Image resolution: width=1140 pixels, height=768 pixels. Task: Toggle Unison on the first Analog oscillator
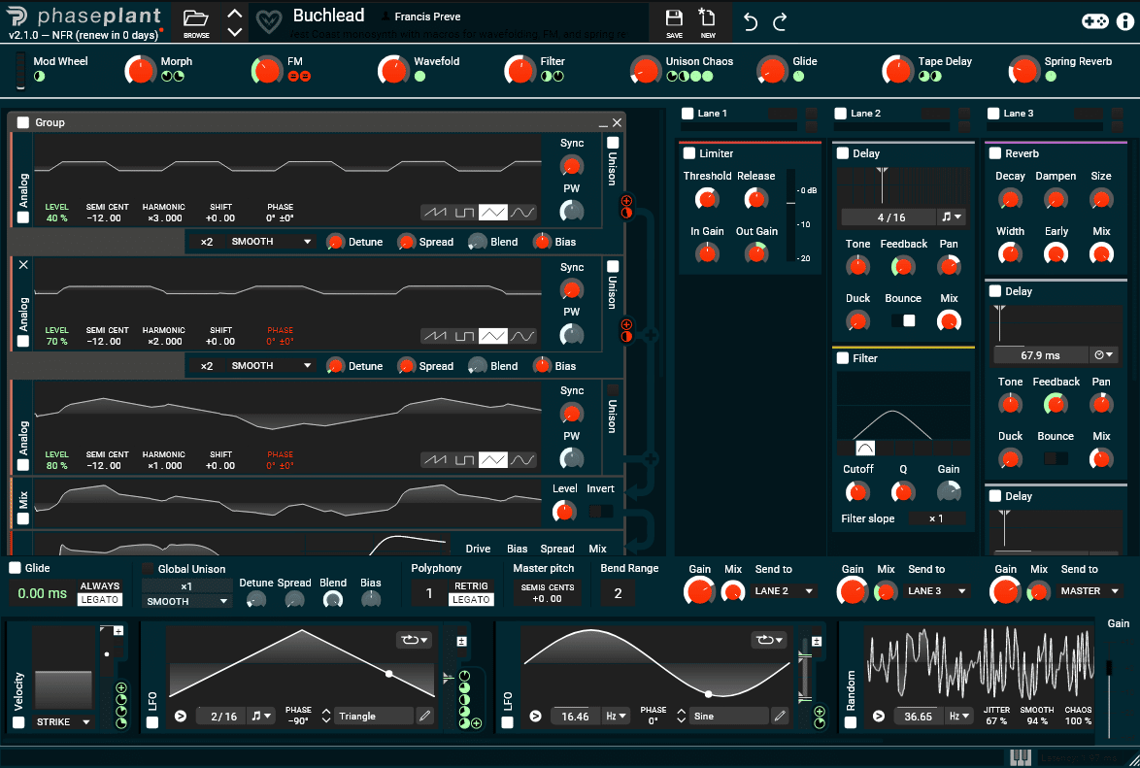tap(613, 143)
